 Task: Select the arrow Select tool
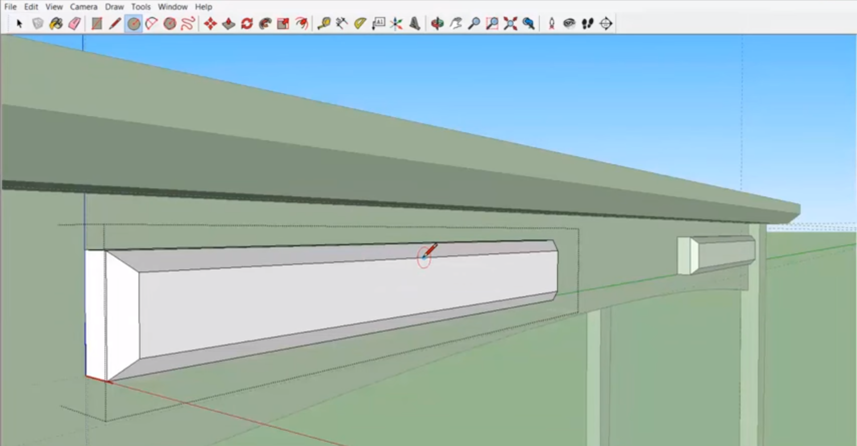(x=19, y=24)
